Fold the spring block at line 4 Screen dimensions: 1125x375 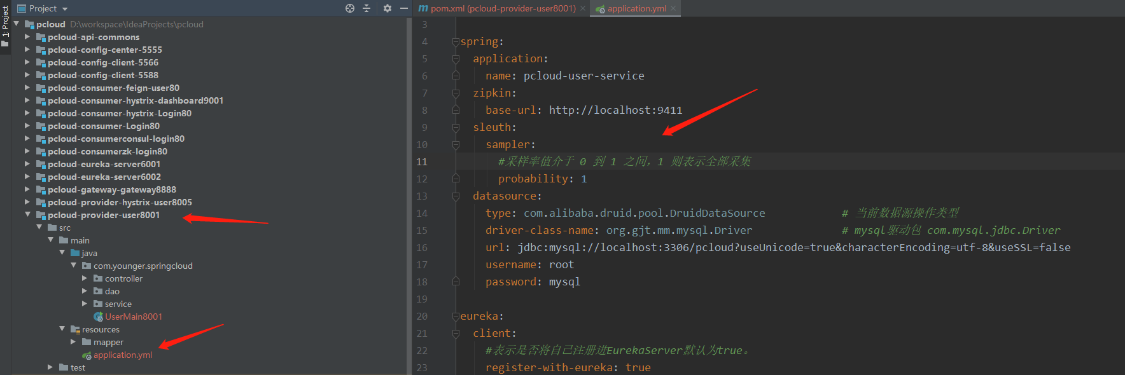click(x=456, y=41)
